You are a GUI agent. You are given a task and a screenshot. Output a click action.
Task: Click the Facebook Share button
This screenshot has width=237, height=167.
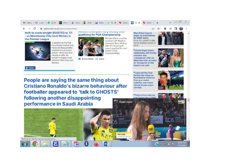pyautogui.click(x=30, y=68)
